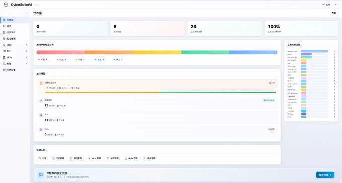This screenshot has width=342, height=183.
Task: Click the system settings gear icon in the sidebar
Action: coord(4,70)
